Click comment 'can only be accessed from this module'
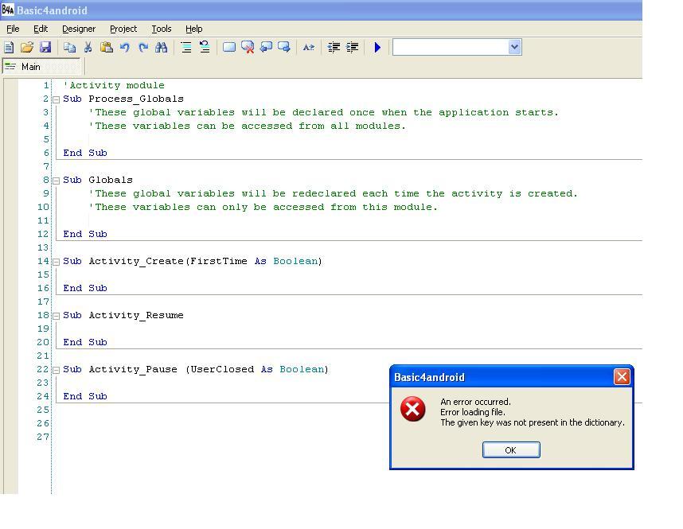683x529 pixels. point(263,207)
